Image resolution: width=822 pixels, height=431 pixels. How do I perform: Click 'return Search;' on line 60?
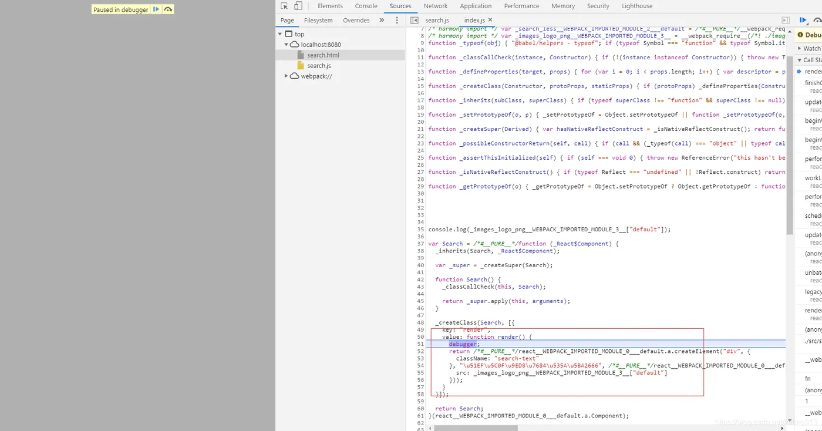coord(460,409)
